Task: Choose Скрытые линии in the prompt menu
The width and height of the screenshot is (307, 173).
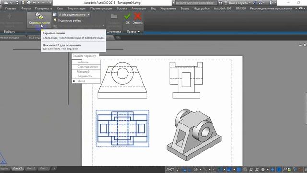Action: coord(86,67)
